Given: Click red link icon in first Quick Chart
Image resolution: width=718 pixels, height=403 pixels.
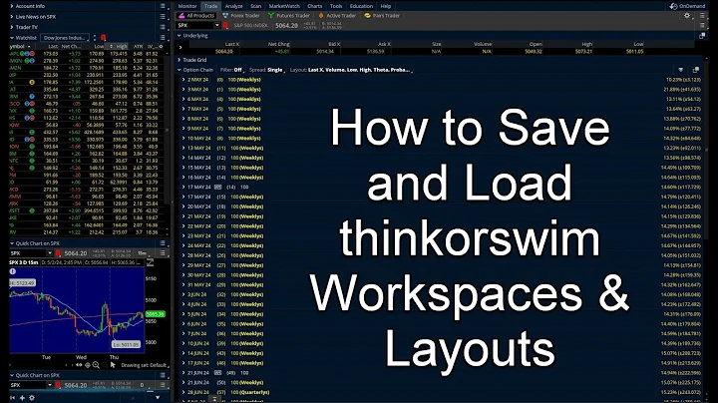Looking at the screenshot, I should pyautogui.click(x=58, y=253).
